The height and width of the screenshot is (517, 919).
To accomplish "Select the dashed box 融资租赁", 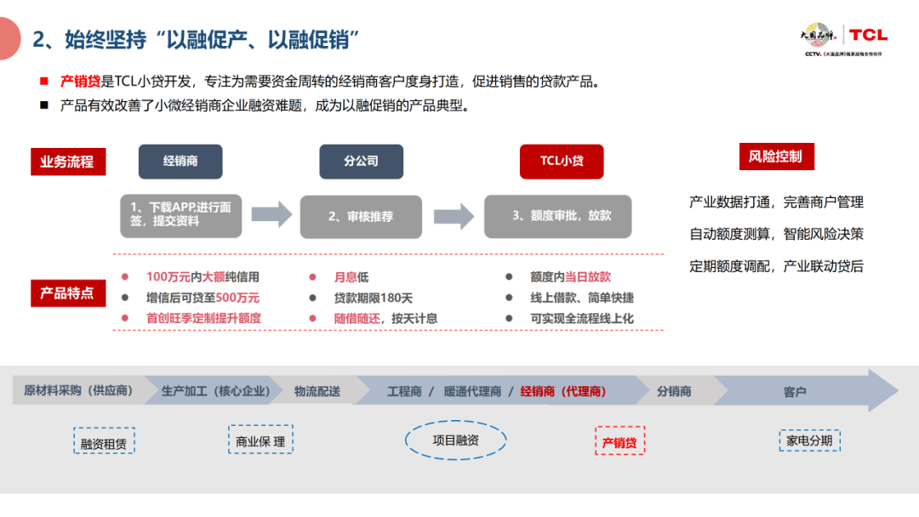I will 104,440.
